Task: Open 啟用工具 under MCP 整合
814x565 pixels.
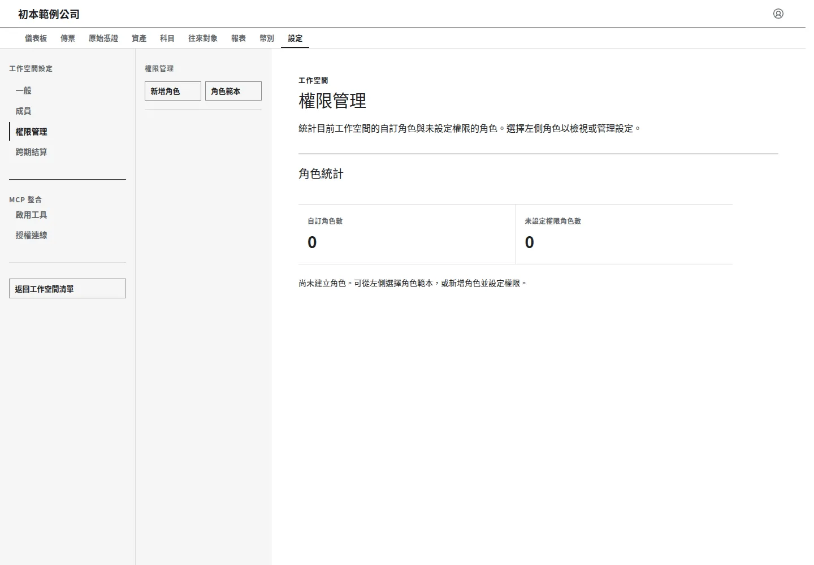Action: tap(67, 215)
